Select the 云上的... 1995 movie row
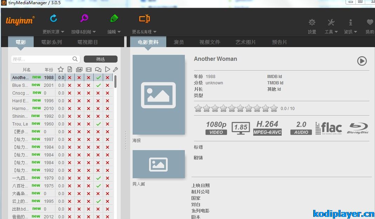 click(x=62, y=201)
